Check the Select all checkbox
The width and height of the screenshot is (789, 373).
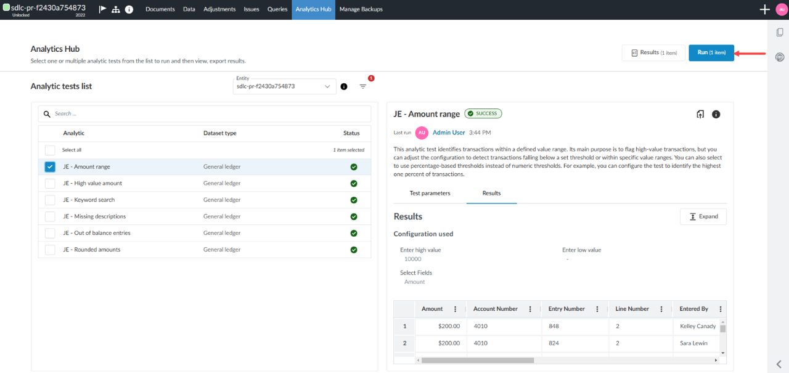click(x=50, y=150)
